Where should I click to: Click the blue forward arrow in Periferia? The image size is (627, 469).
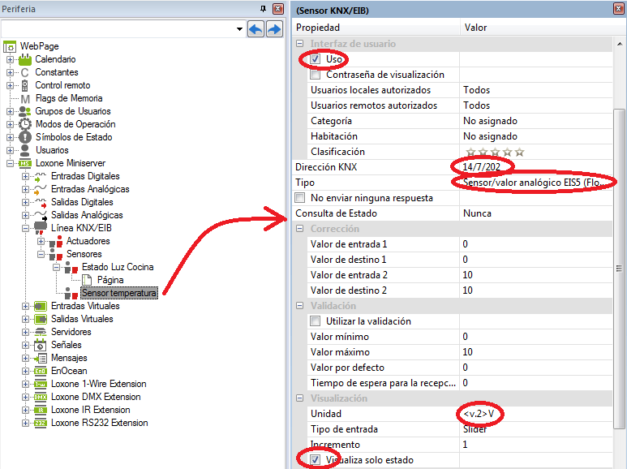click(x=274, y=29)
